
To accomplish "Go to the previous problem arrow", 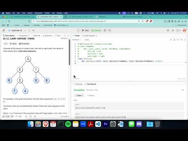I will [25, 31].
